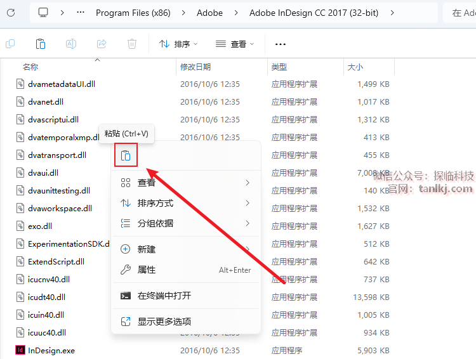Viewport: 476px width, 359px height.
Task: Open the three-dot more options menu
Action: tap(281, 44)
